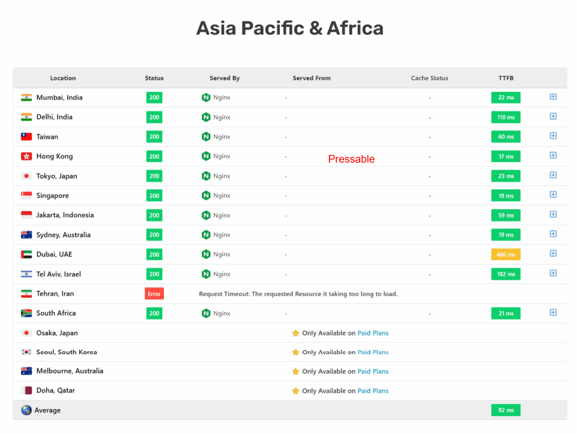
Task: Click the Hong Kong flag icon
Action: pos(26,156)
